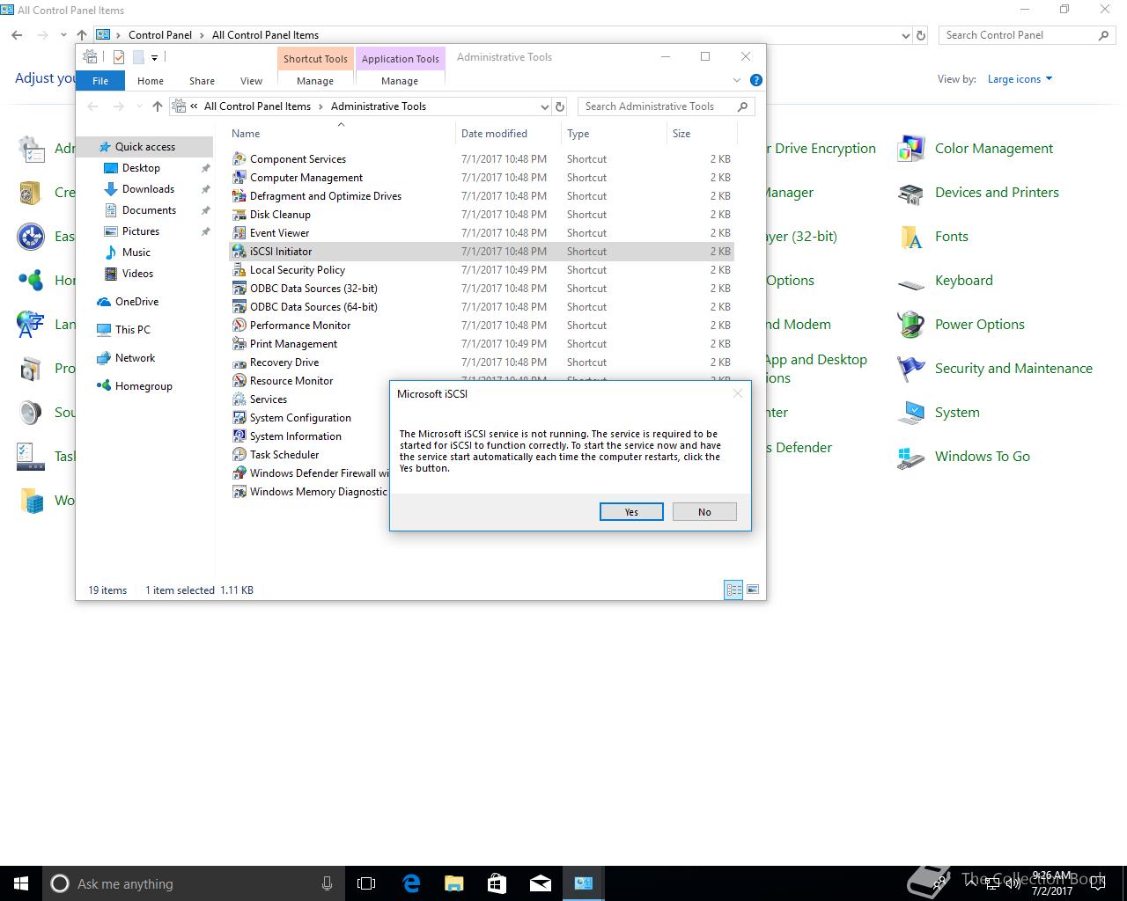Select the System Configuration icon

(239, 418)
